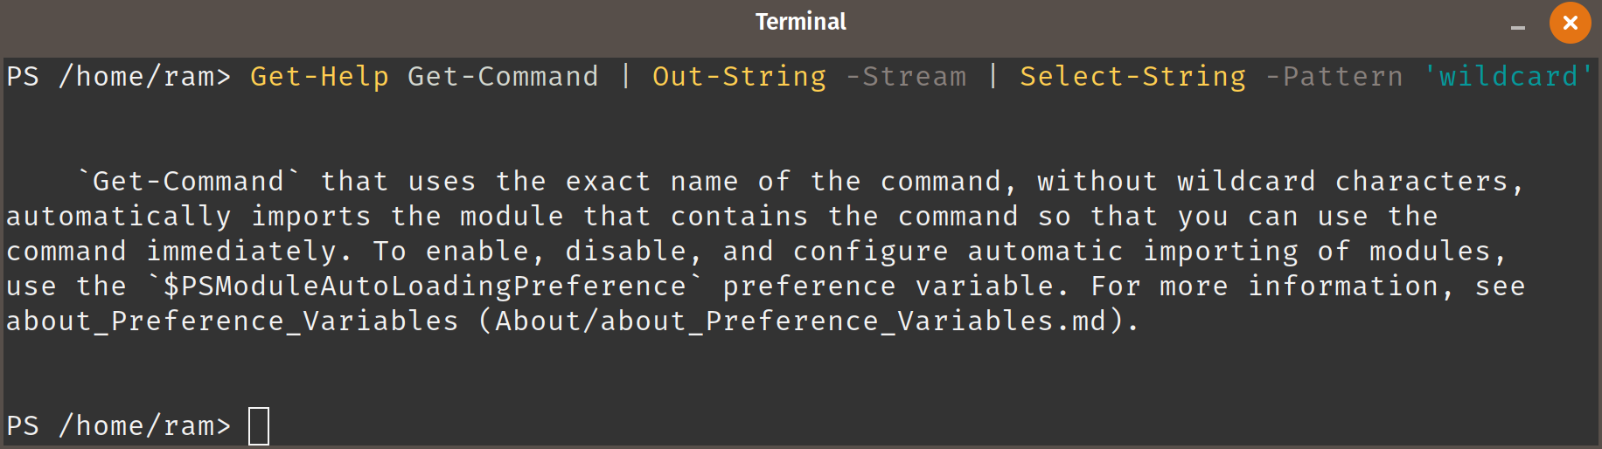
Task: Click the bottom PS /home/ram> prompt
Action: [119, 426]
